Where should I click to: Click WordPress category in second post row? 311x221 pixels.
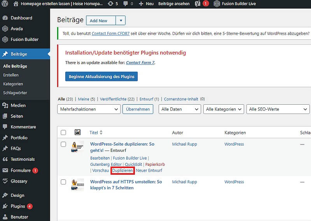234,182
